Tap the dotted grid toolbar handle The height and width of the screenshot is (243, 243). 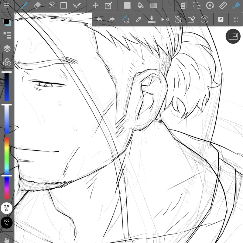click(236, 19)
